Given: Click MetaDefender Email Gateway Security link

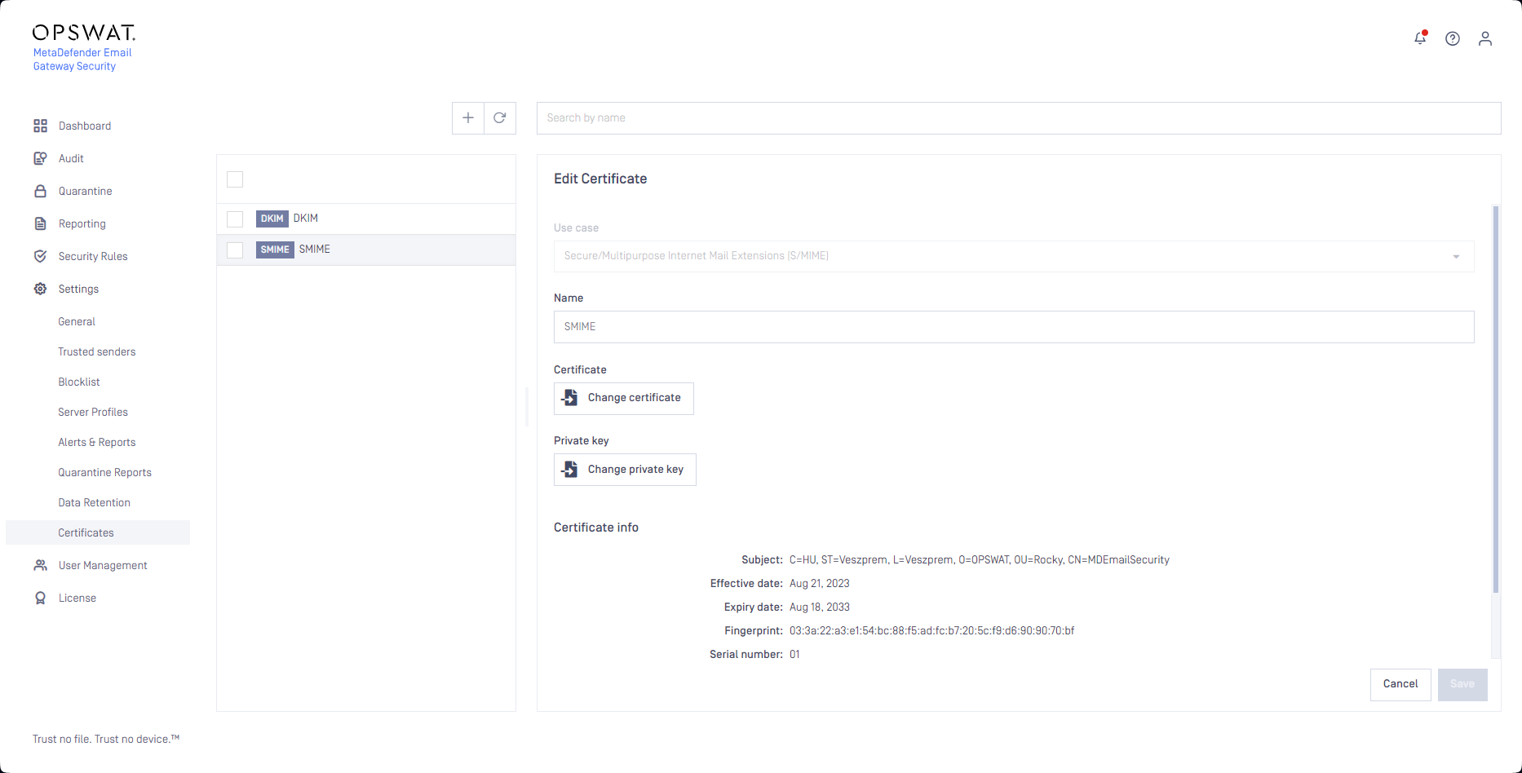Looking at the screenshot, I should (82, 60).
